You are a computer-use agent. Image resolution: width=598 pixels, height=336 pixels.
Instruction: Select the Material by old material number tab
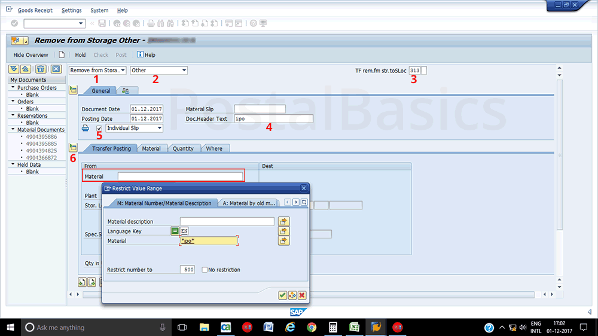pos(248,203)
